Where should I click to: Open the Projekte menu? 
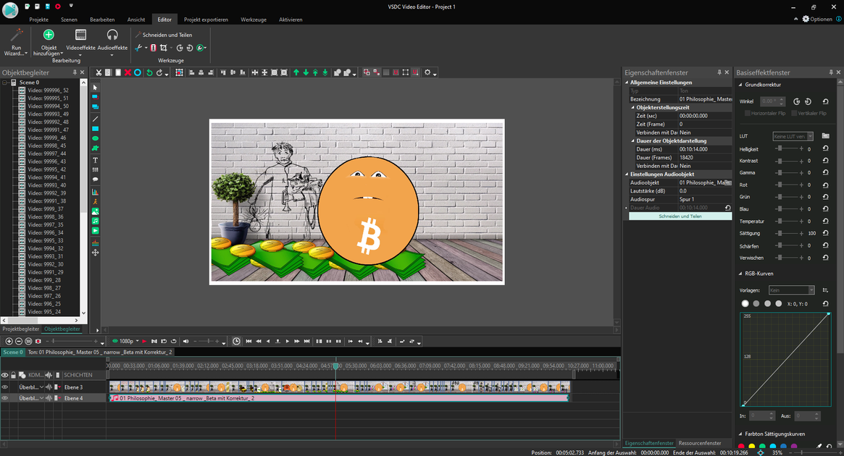38,20
